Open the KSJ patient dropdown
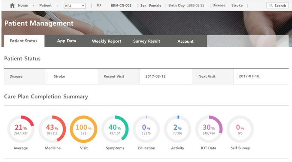Image resolution: width=292 pixels, height=162 pixels. click(x=75, y=6)
